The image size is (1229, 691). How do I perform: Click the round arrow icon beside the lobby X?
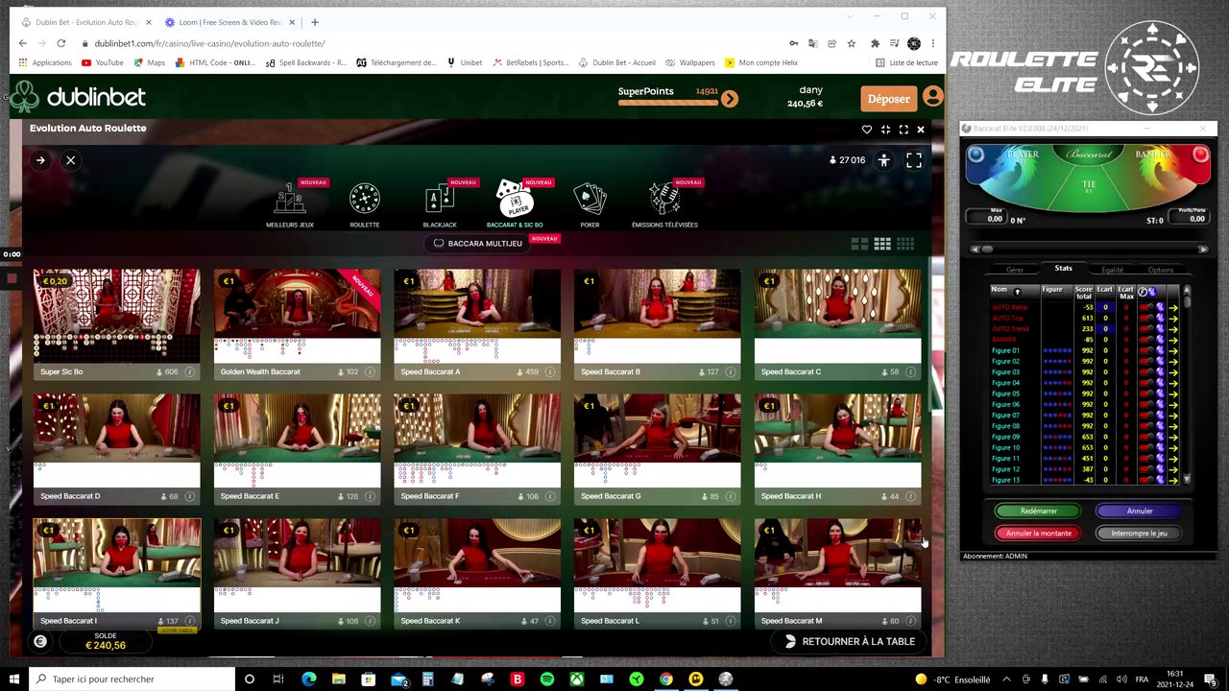40,160
